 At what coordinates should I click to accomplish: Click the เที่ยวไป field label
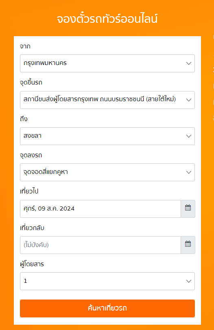pyautogui.click(x=29, y=191)
